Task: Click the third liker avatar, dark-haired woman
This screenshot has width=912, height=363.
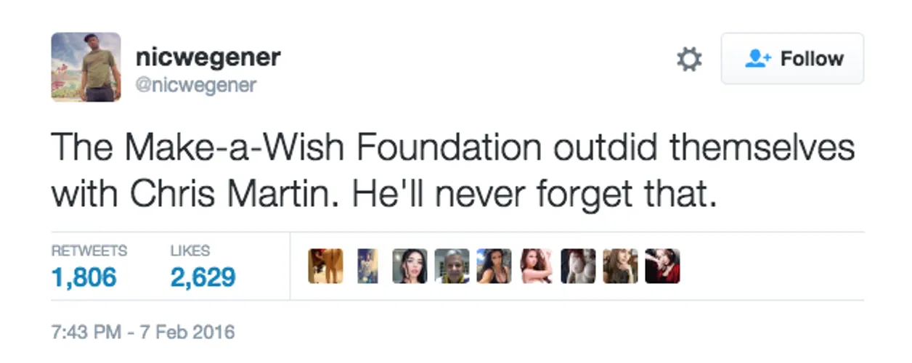Action: pos(410,266)
